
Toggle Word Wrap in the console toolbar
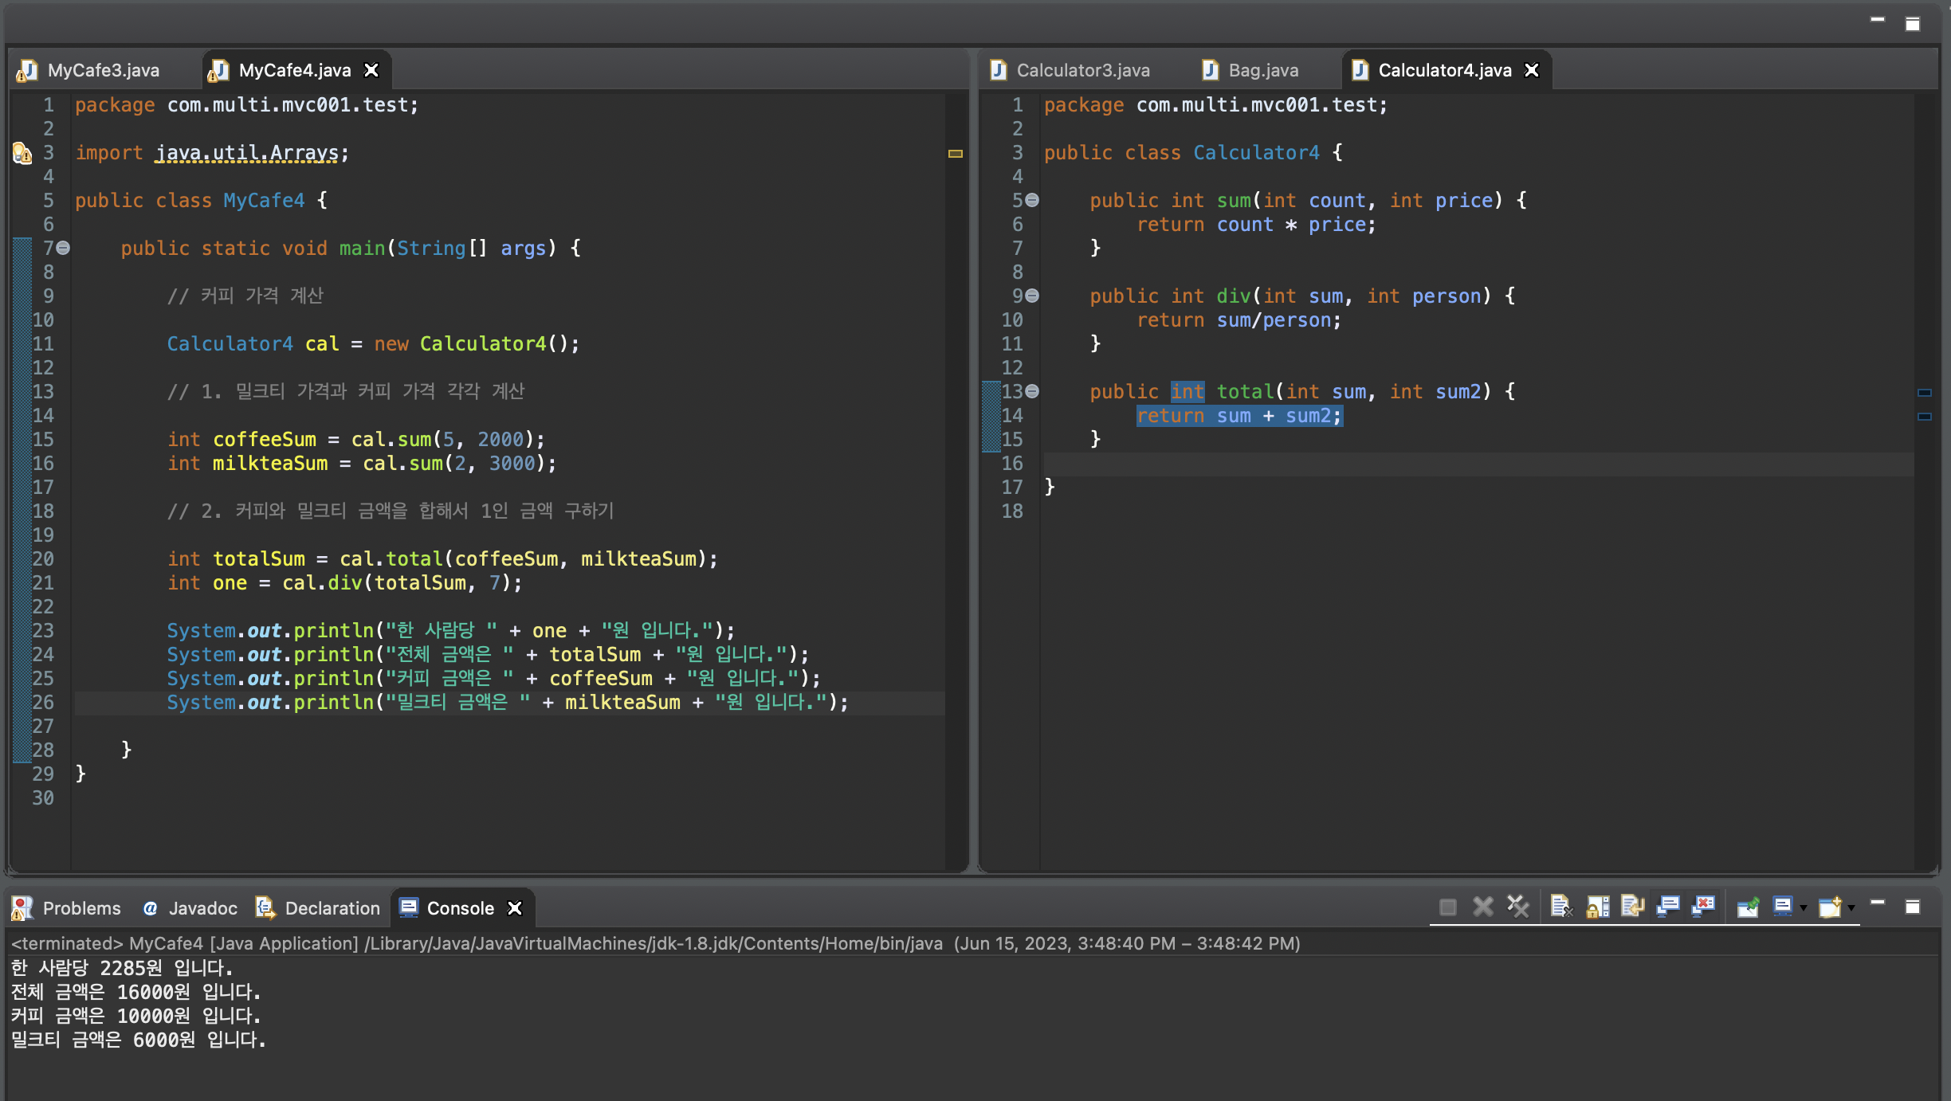[x=1632, y=907]
